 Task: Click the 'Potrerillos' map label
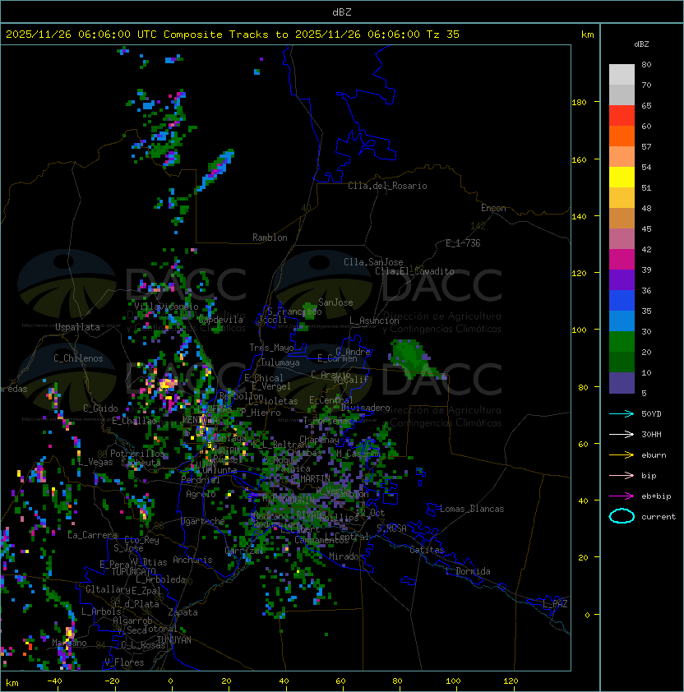click(x=137, y=454)
